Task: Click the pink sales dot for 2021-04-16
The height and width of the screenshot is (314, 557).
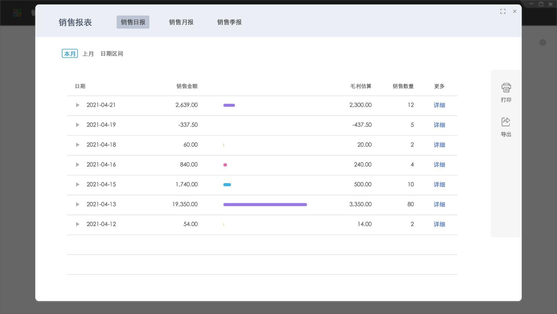Action: pyautogui.click(x=225, y=165)
